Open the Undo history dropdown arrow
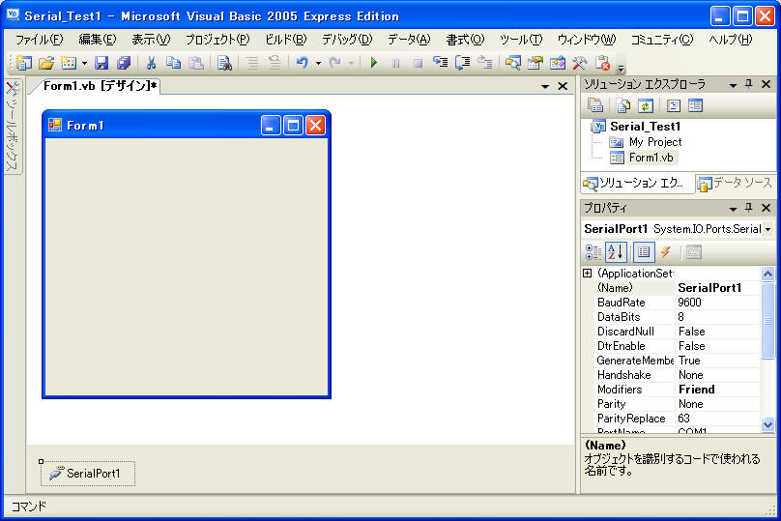781x521 pixels. click(318, 63)
